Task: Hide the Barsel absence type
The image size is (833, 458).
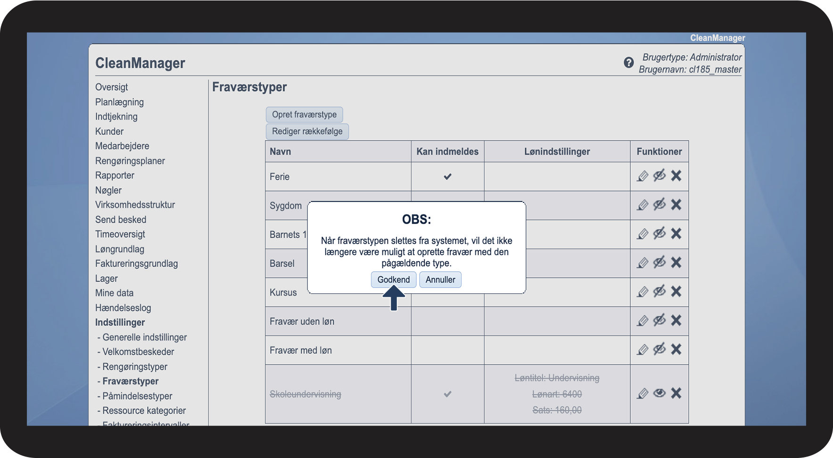Action: (x=660, y=262)
